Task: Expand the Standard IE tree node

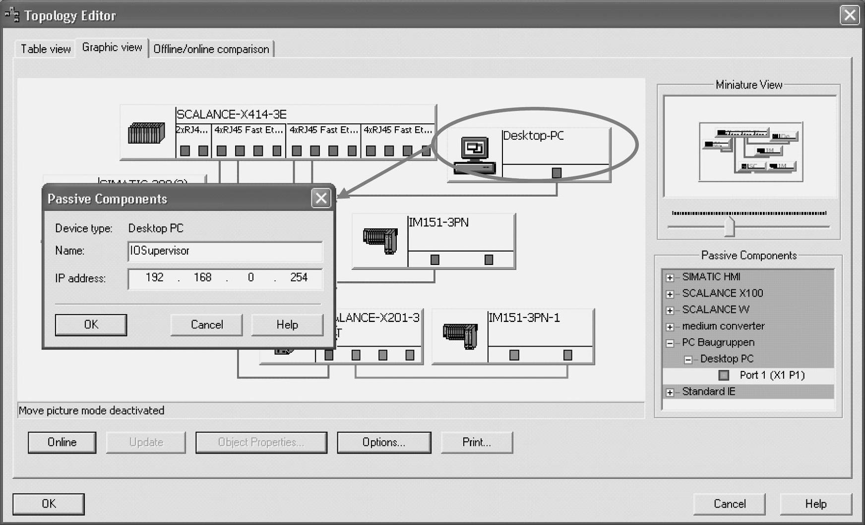Action: 670,393
